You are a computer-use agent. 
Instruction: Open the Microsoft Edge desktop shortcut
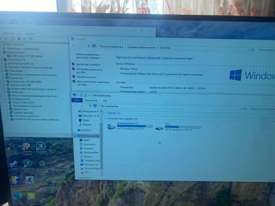point(18,198)
